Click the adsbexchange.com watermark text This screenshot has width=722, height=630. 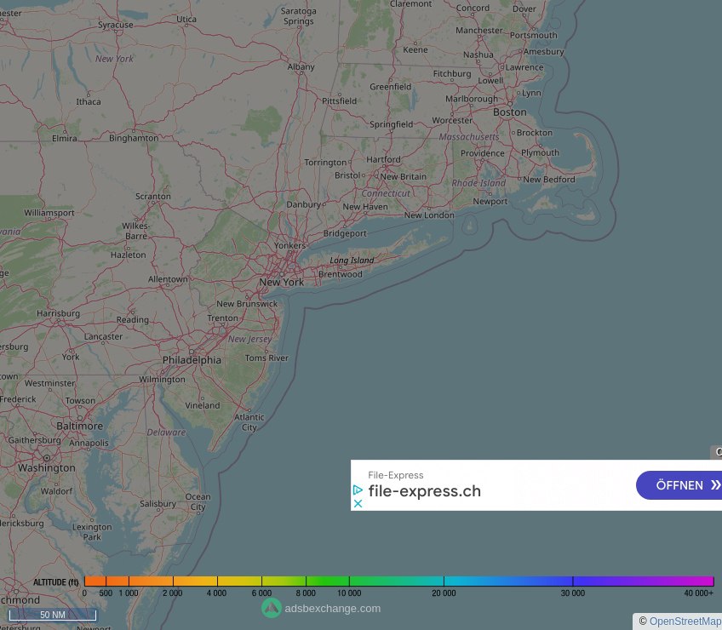[332, 609]
